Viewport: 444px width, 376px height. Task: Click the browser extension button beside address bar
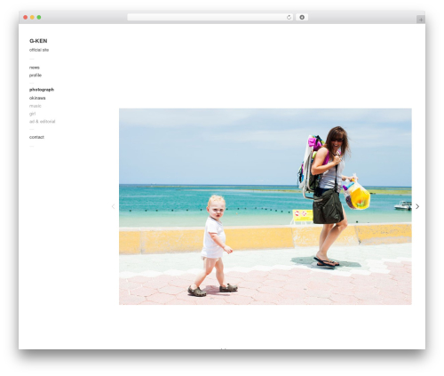(x=302, y=17)
